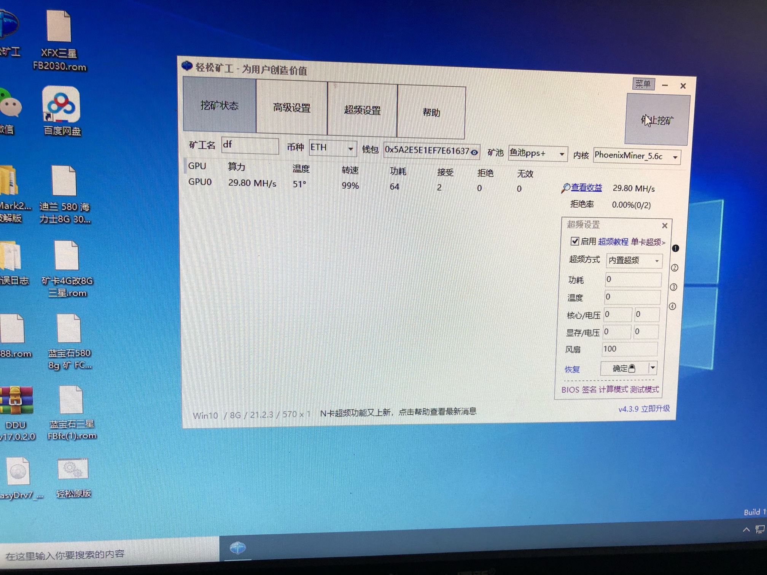The width and height of the screenshot is (767, 575).
Task: Click the 功耗 overclock input field
Action: point(633,279)
